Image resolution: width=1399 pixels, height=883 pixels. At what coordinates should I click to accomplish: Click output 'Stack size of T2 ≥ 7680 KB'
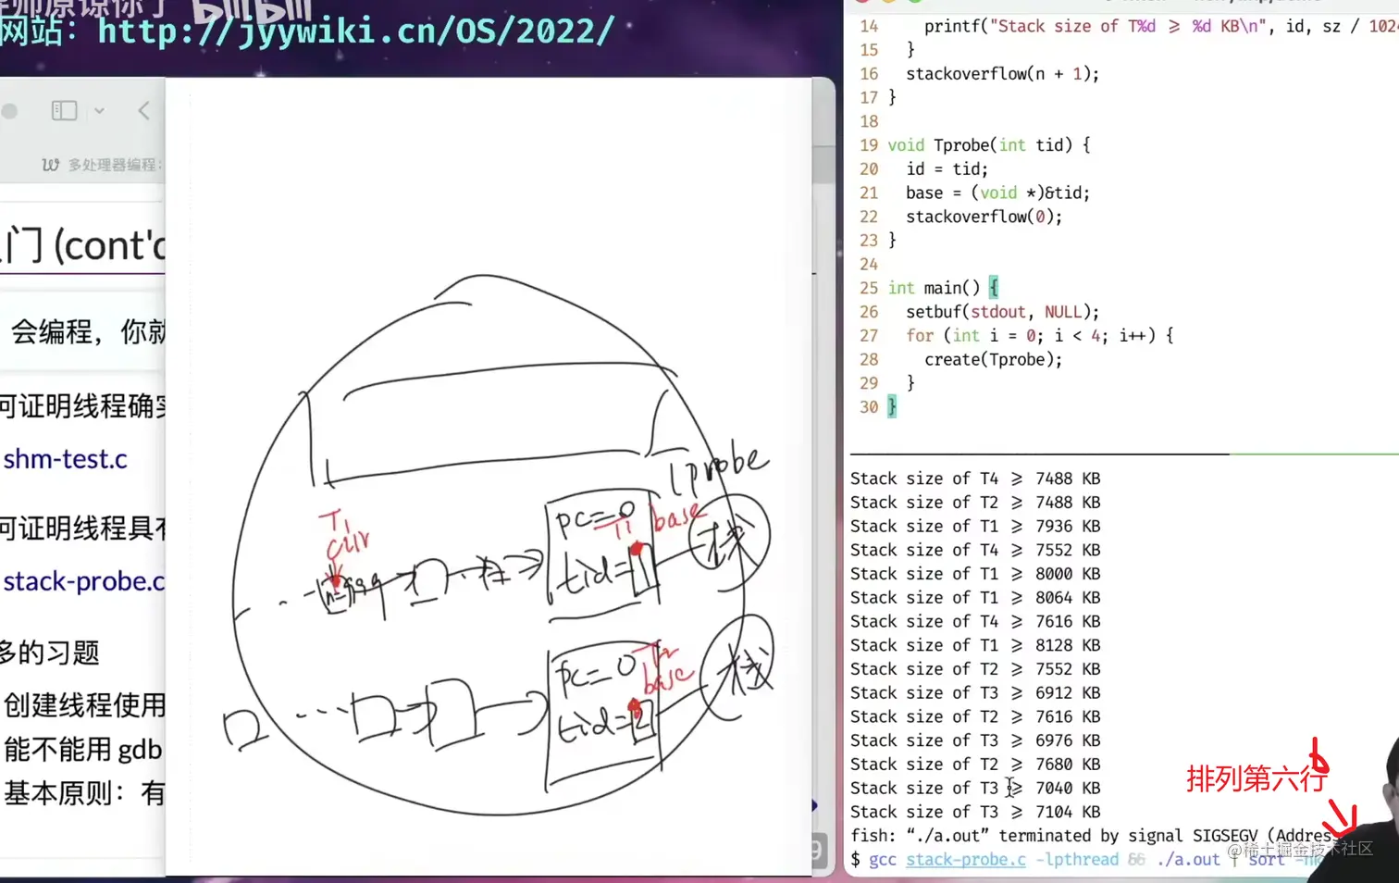975,765
